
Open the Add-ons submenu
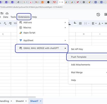(x=43, y=22)
